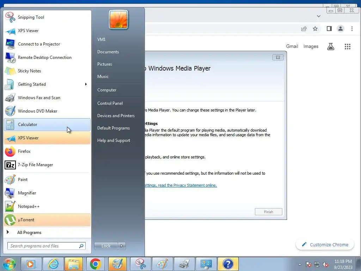
Task: Switch to Windows DVD Maker on taskbar
Action: (x=117, y=264)
